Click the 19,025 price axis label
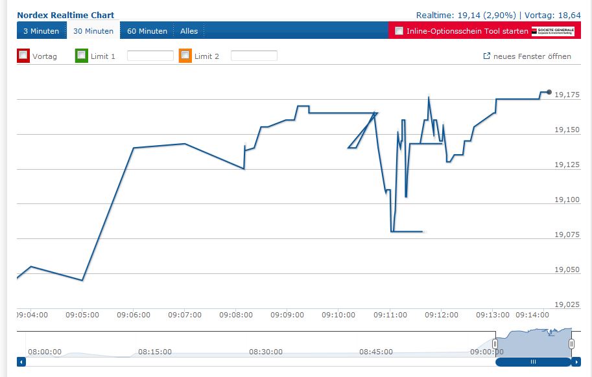The width and height of the screenshot is (592, 377). [x=567, y=304]
